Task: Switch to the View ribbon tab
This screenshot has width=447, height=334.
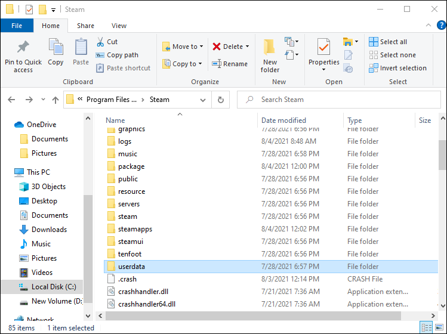Action: [x=119, y=26]
